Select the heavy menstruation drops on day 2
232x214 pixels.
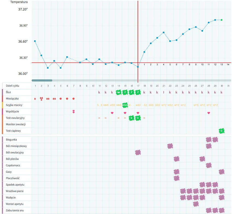pyautogui.click(x=41, y=99)
